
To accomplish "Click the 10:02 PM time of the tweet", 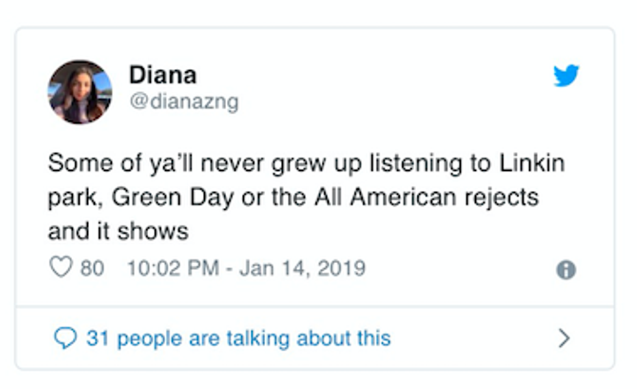I will 173,268.
